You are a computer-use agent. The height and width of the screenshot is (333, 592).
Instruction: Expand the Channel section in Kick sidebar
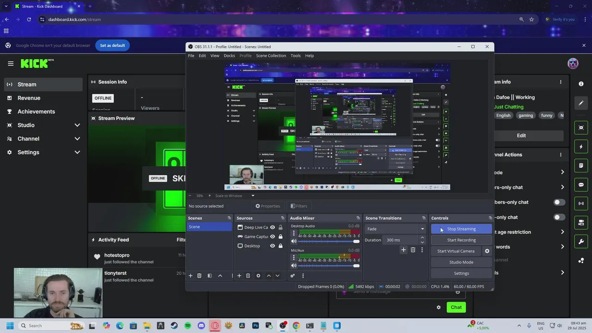coord(77,139)
